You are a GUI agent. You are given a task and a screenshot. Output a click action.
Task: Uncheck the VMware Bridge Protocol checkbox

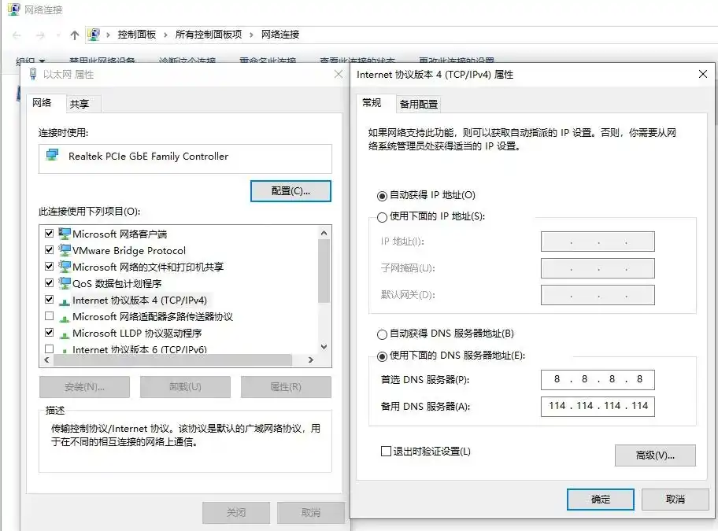pyautogui.click(x=49, y=250)
